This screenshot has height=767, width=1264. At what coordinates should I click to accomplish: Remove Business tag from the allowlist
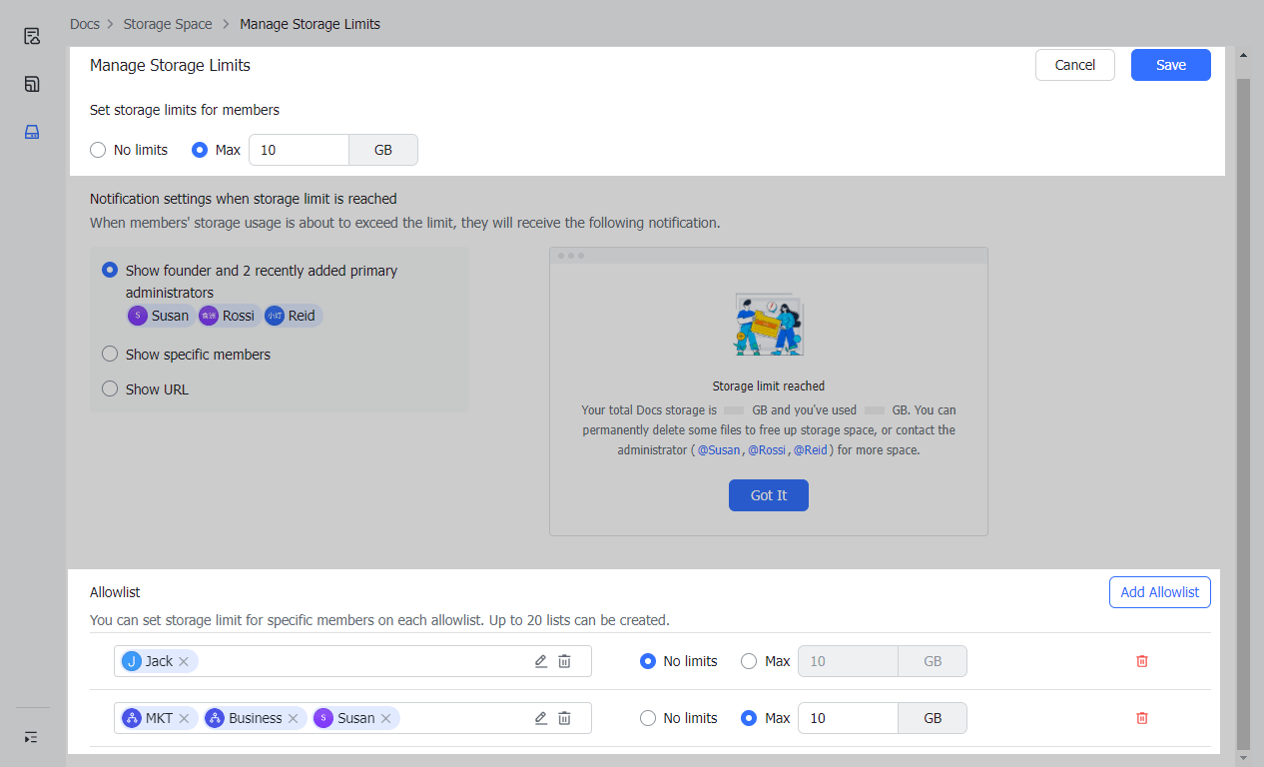294,718
